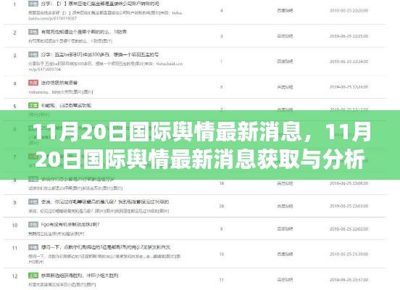The image size is (400, 290).
Task: Click the row number 10 cell
Action: (14, 225)
